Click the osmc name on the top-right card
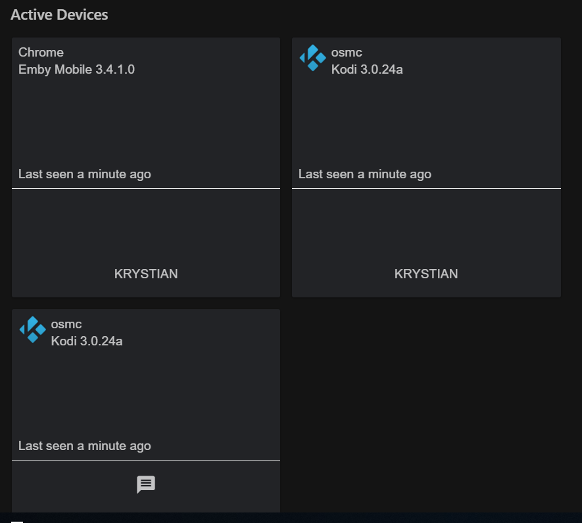Screen dimensions: 582x523 [347, 53]
